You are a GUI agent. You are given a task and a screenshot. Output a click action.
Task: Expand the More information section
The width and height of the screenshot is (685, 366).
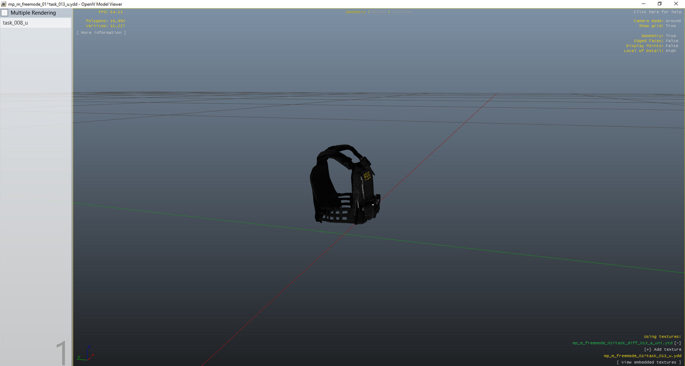101,33
